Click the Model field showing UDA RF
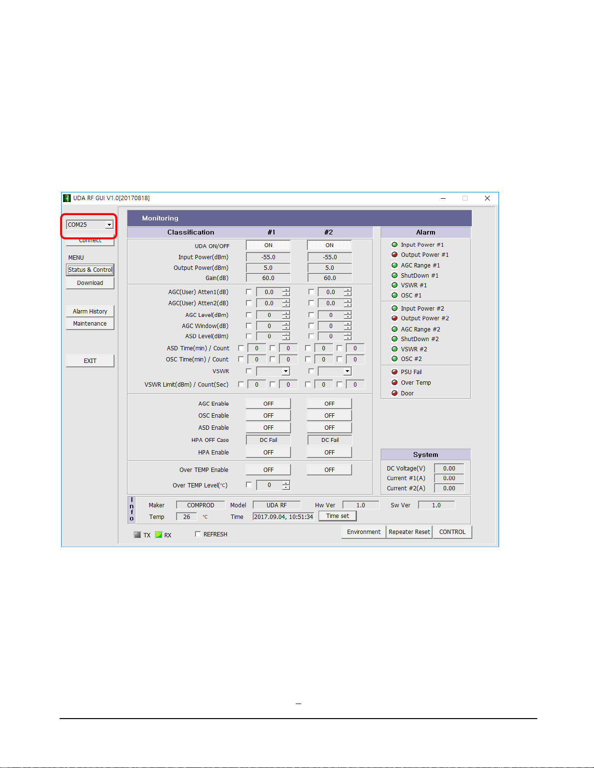 (x=276, y=505)
